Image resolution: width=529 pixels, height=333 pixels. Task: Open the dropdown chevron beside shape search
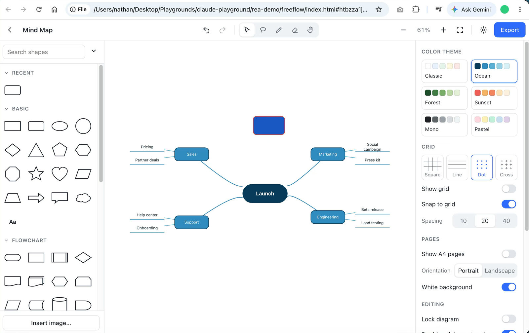click(94, 51)
